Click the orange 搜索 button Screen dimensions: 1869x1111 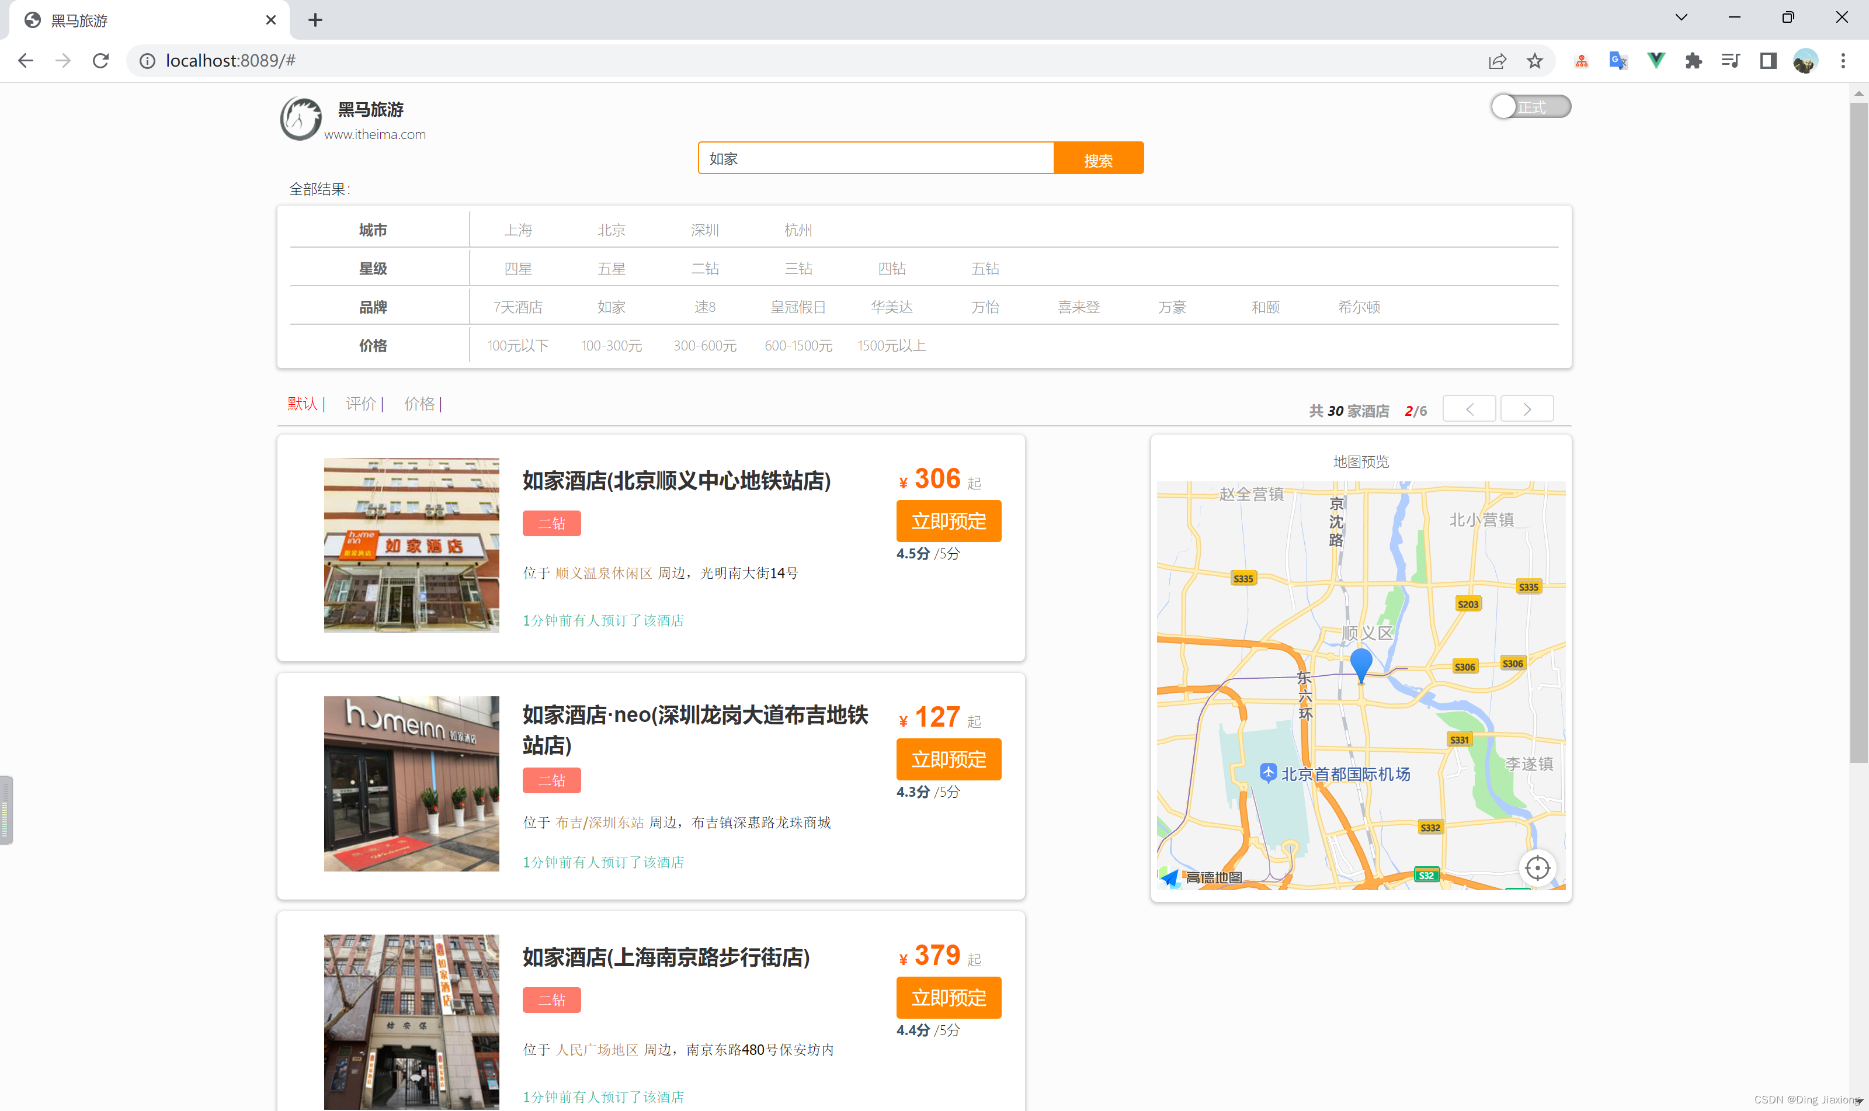[1098, 158]
